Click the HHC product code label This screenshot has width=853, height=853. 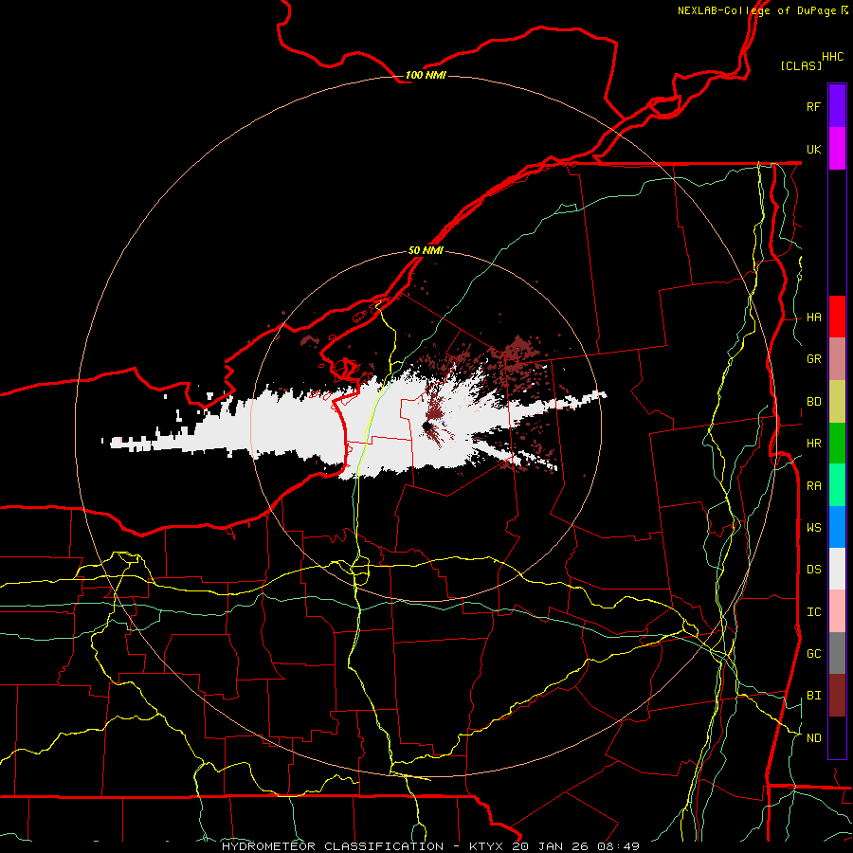click(x=833, y=57)
